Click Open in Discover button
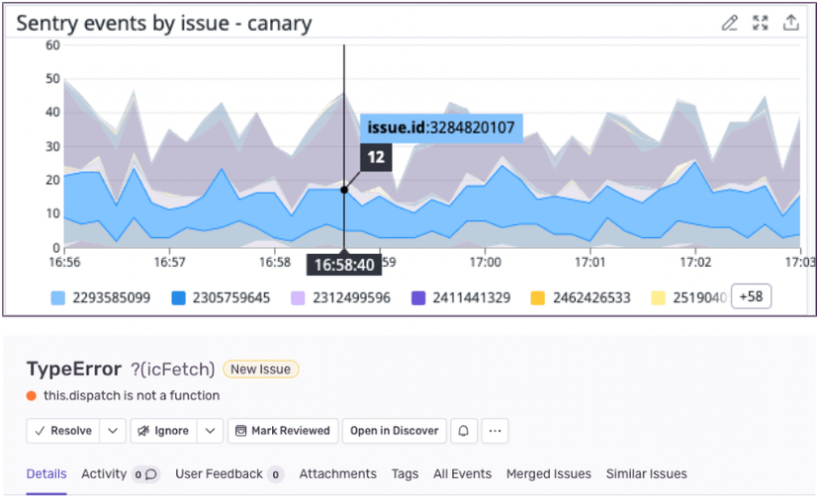 click(394, 431)
